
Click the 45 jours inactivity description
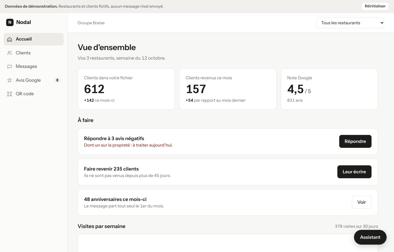coord(127,175)
